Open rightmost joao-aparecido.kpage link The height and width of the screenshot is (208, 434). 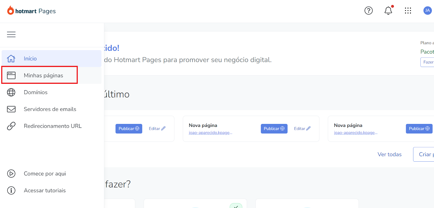356,133
